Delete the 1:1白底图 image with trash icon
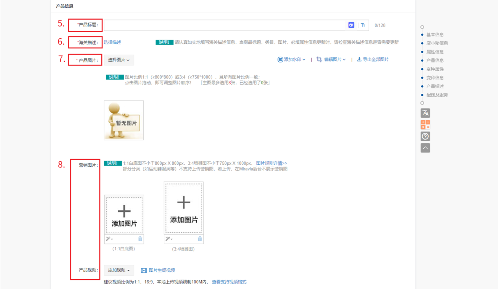Image resolution: width=498 pixels, height=289 pixels. [140, 239]
